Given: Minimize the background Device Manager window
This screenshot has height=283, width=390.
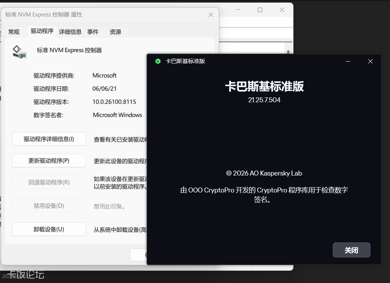Looking at the screenshot, I should pyautogui.click(x=238, y=10).
